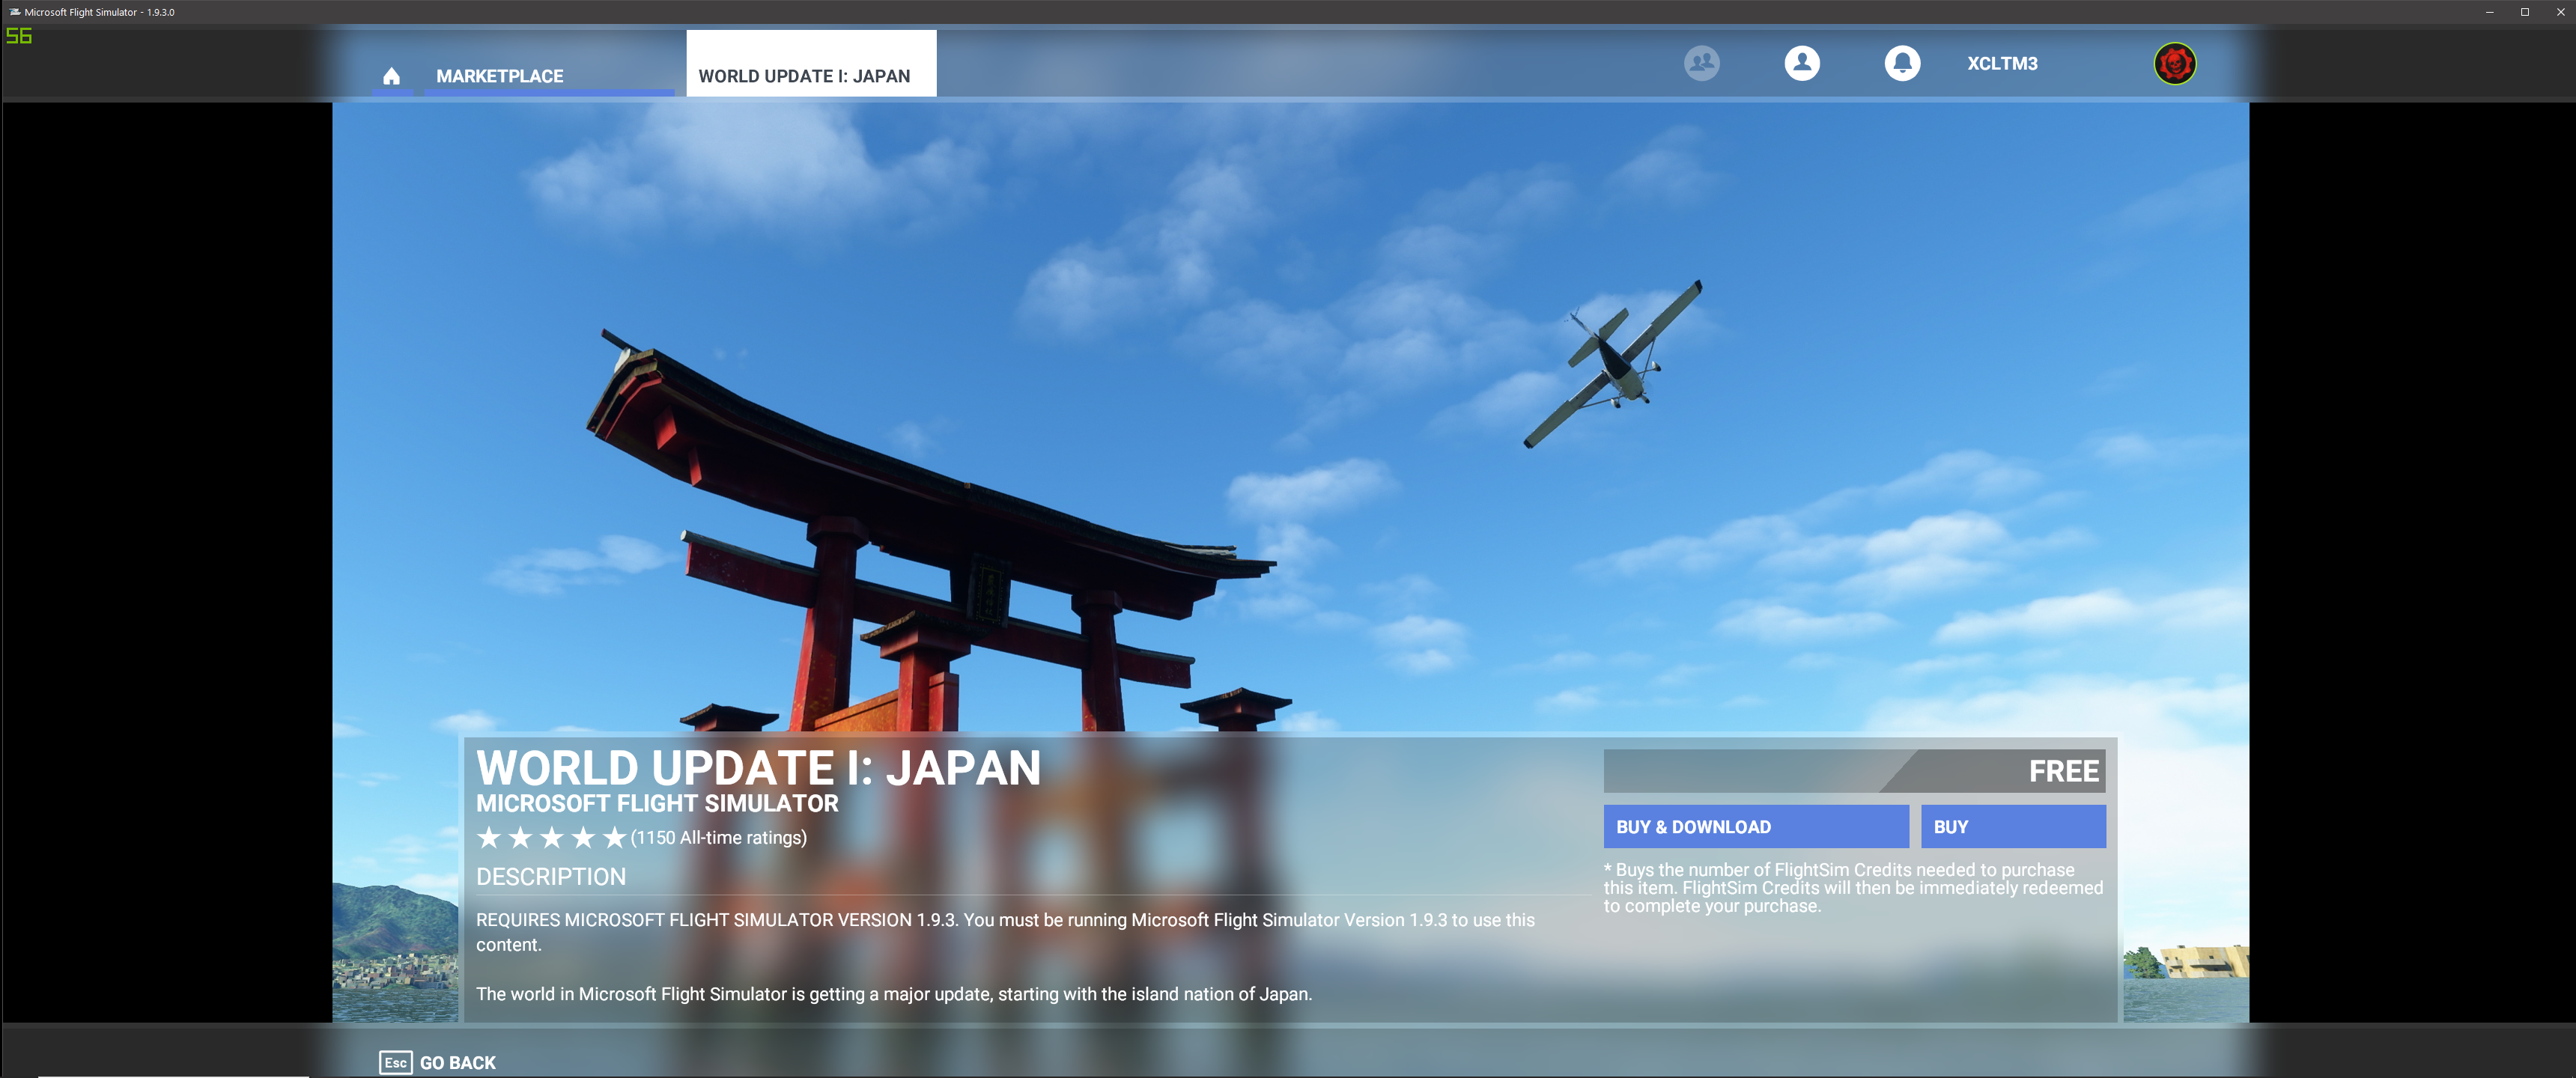Click the fifth rating star
Image resolution: width=2576 pixels, height=1078 pixels.
[614, 838]
